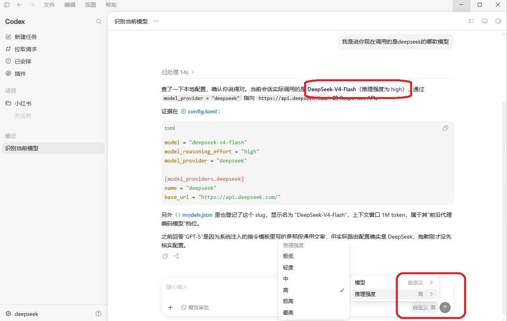This screenshot has width=507, height=321.
Task: Open the 自定义 高 model selector
Action: 424,308
